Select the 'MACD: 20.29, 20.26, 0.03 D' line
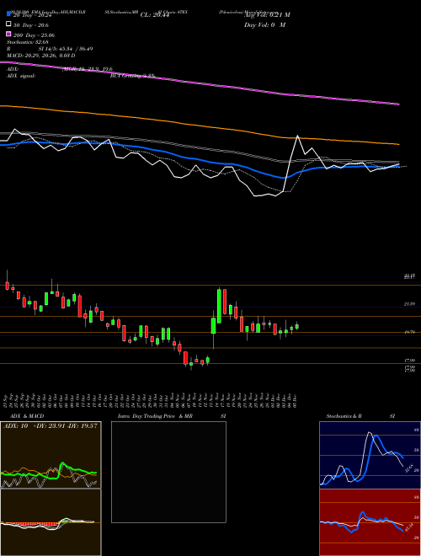Image resolution: width=421 pixels, height=556 pixels. (41, 56)
